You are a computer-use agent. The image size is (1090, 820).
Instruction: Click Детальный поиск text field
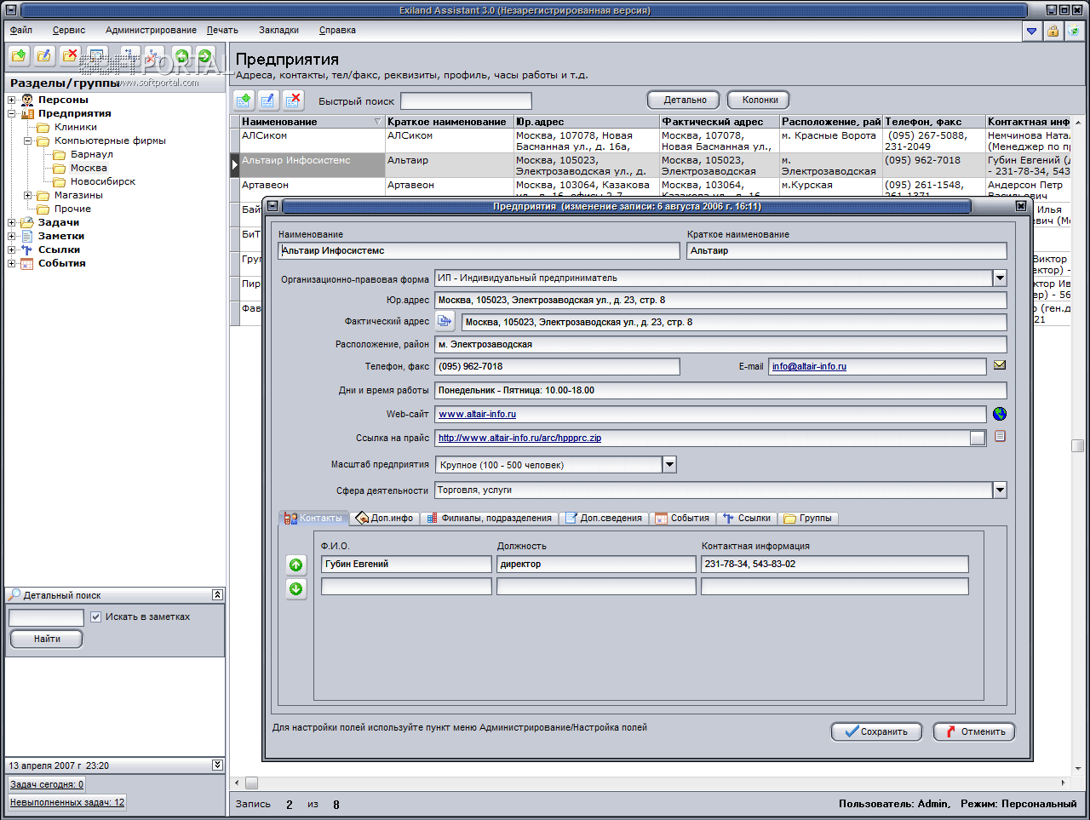46,617
